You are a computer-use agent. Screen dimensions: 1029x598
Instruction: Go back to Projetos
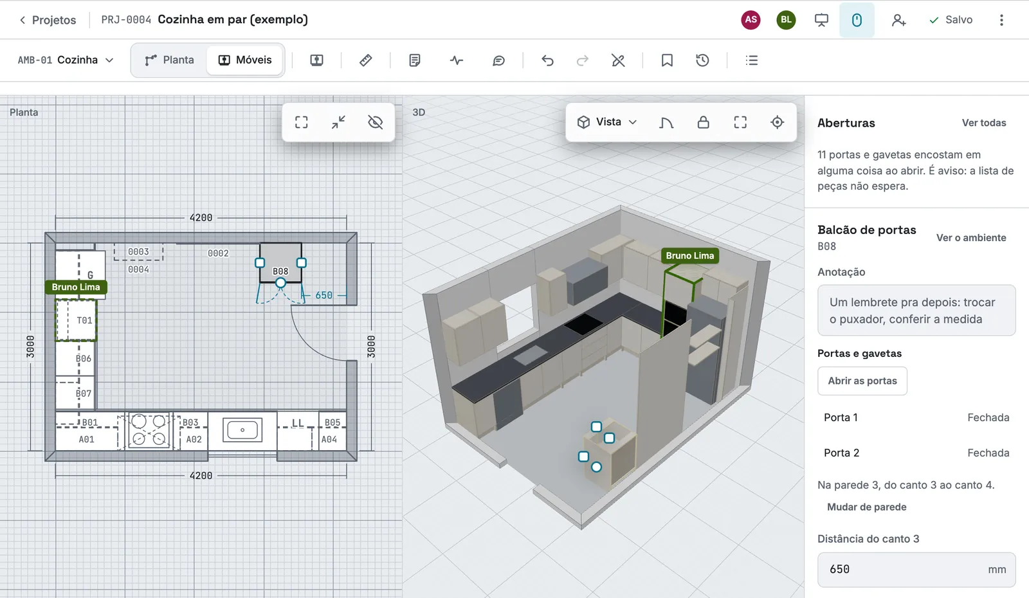pyautogui.click(x=48, y=20)
